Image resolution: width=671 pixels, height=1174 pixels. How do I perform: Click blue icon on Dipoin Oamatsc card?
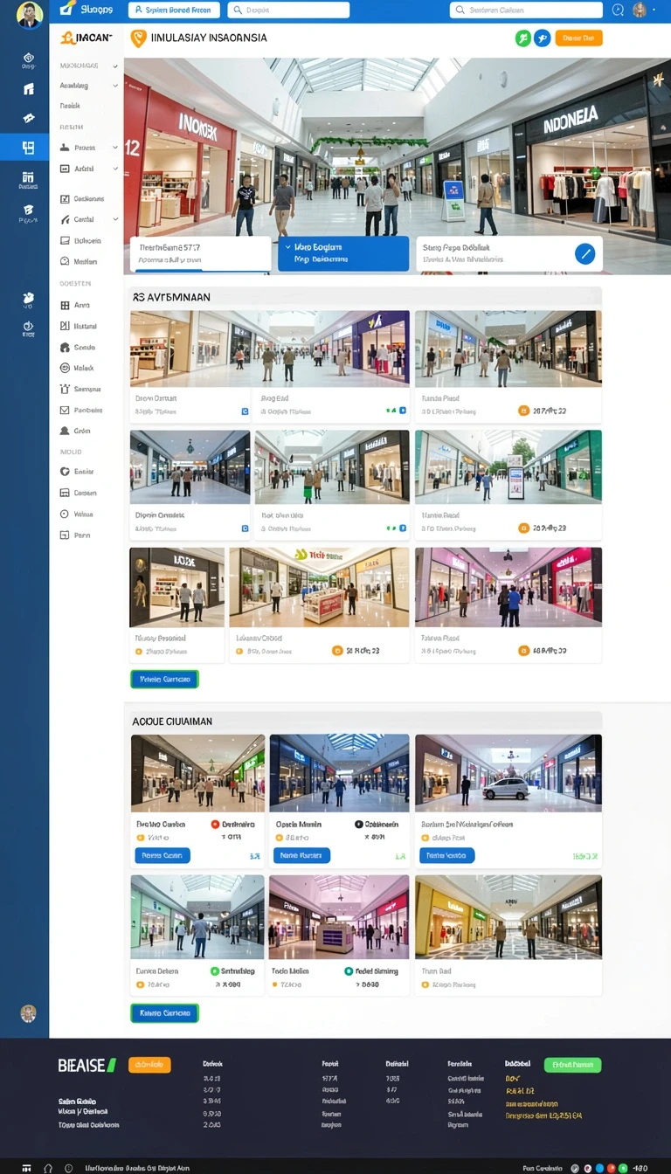[x=245, y=528]
